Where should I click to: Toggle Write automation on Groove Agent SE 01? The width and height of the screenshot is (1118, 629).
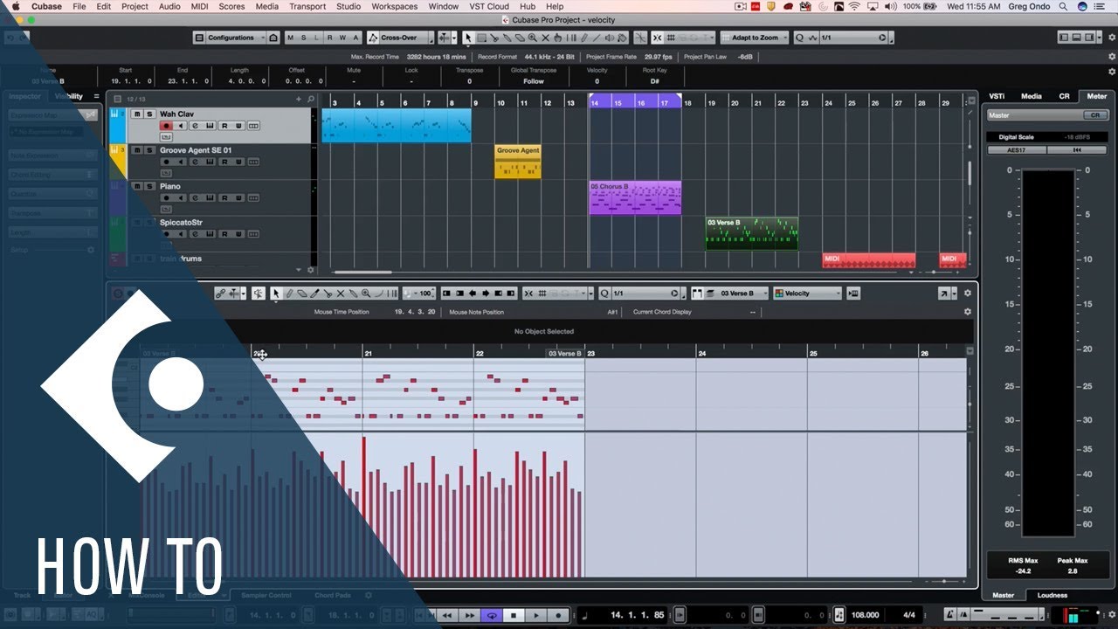click(238, 162)
